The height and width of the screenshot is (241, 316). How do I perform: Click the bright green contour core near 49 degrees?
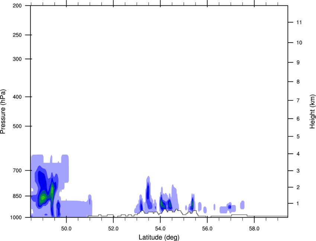click(43, 198)
